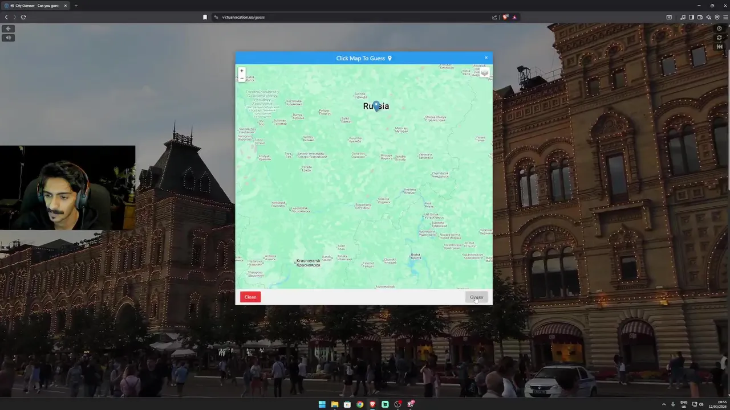
Task: Open Brave Shields lion icon
Action: point(505,17)
